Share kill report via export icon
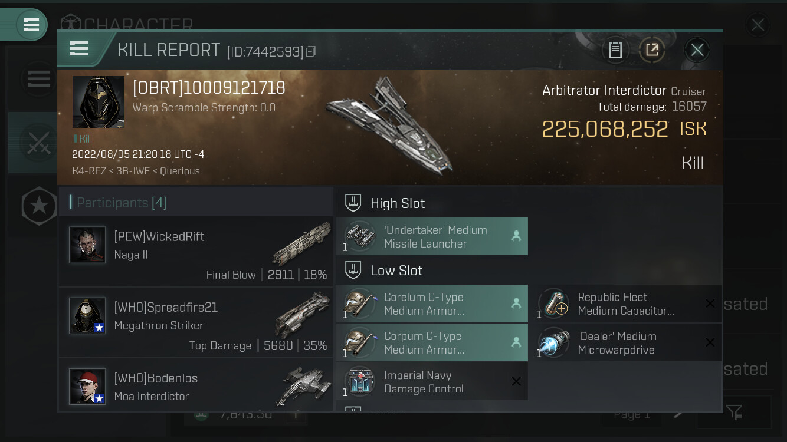787x442 pixels. (652, 50)
